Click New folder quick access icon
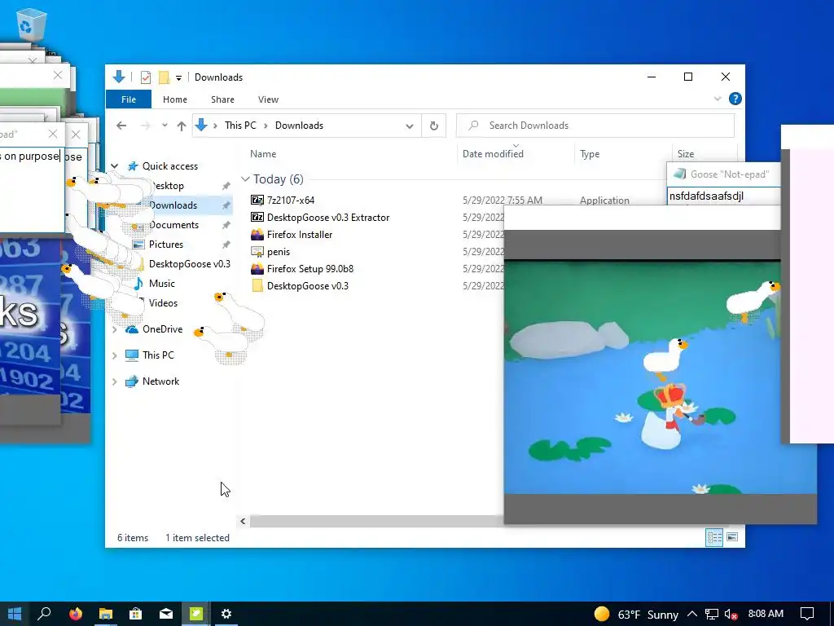Screen dimensions: 834x626 pos(164,77)
